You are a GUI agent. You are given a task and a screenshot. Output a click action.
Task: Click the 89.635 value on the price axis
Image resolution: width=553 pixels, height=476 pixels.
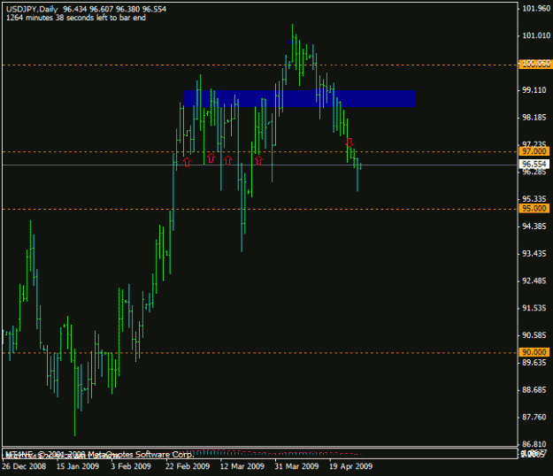tap(534, 363)
